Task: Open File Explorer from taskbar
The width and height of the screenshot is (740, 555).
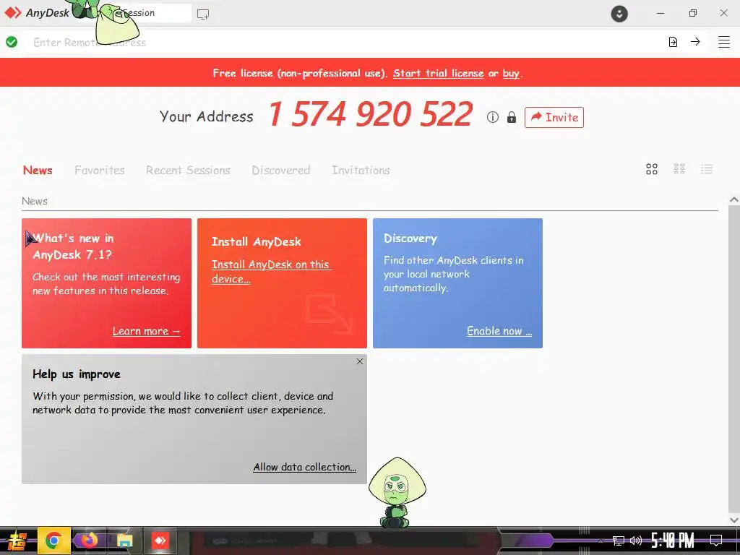Action: (124, 541)
